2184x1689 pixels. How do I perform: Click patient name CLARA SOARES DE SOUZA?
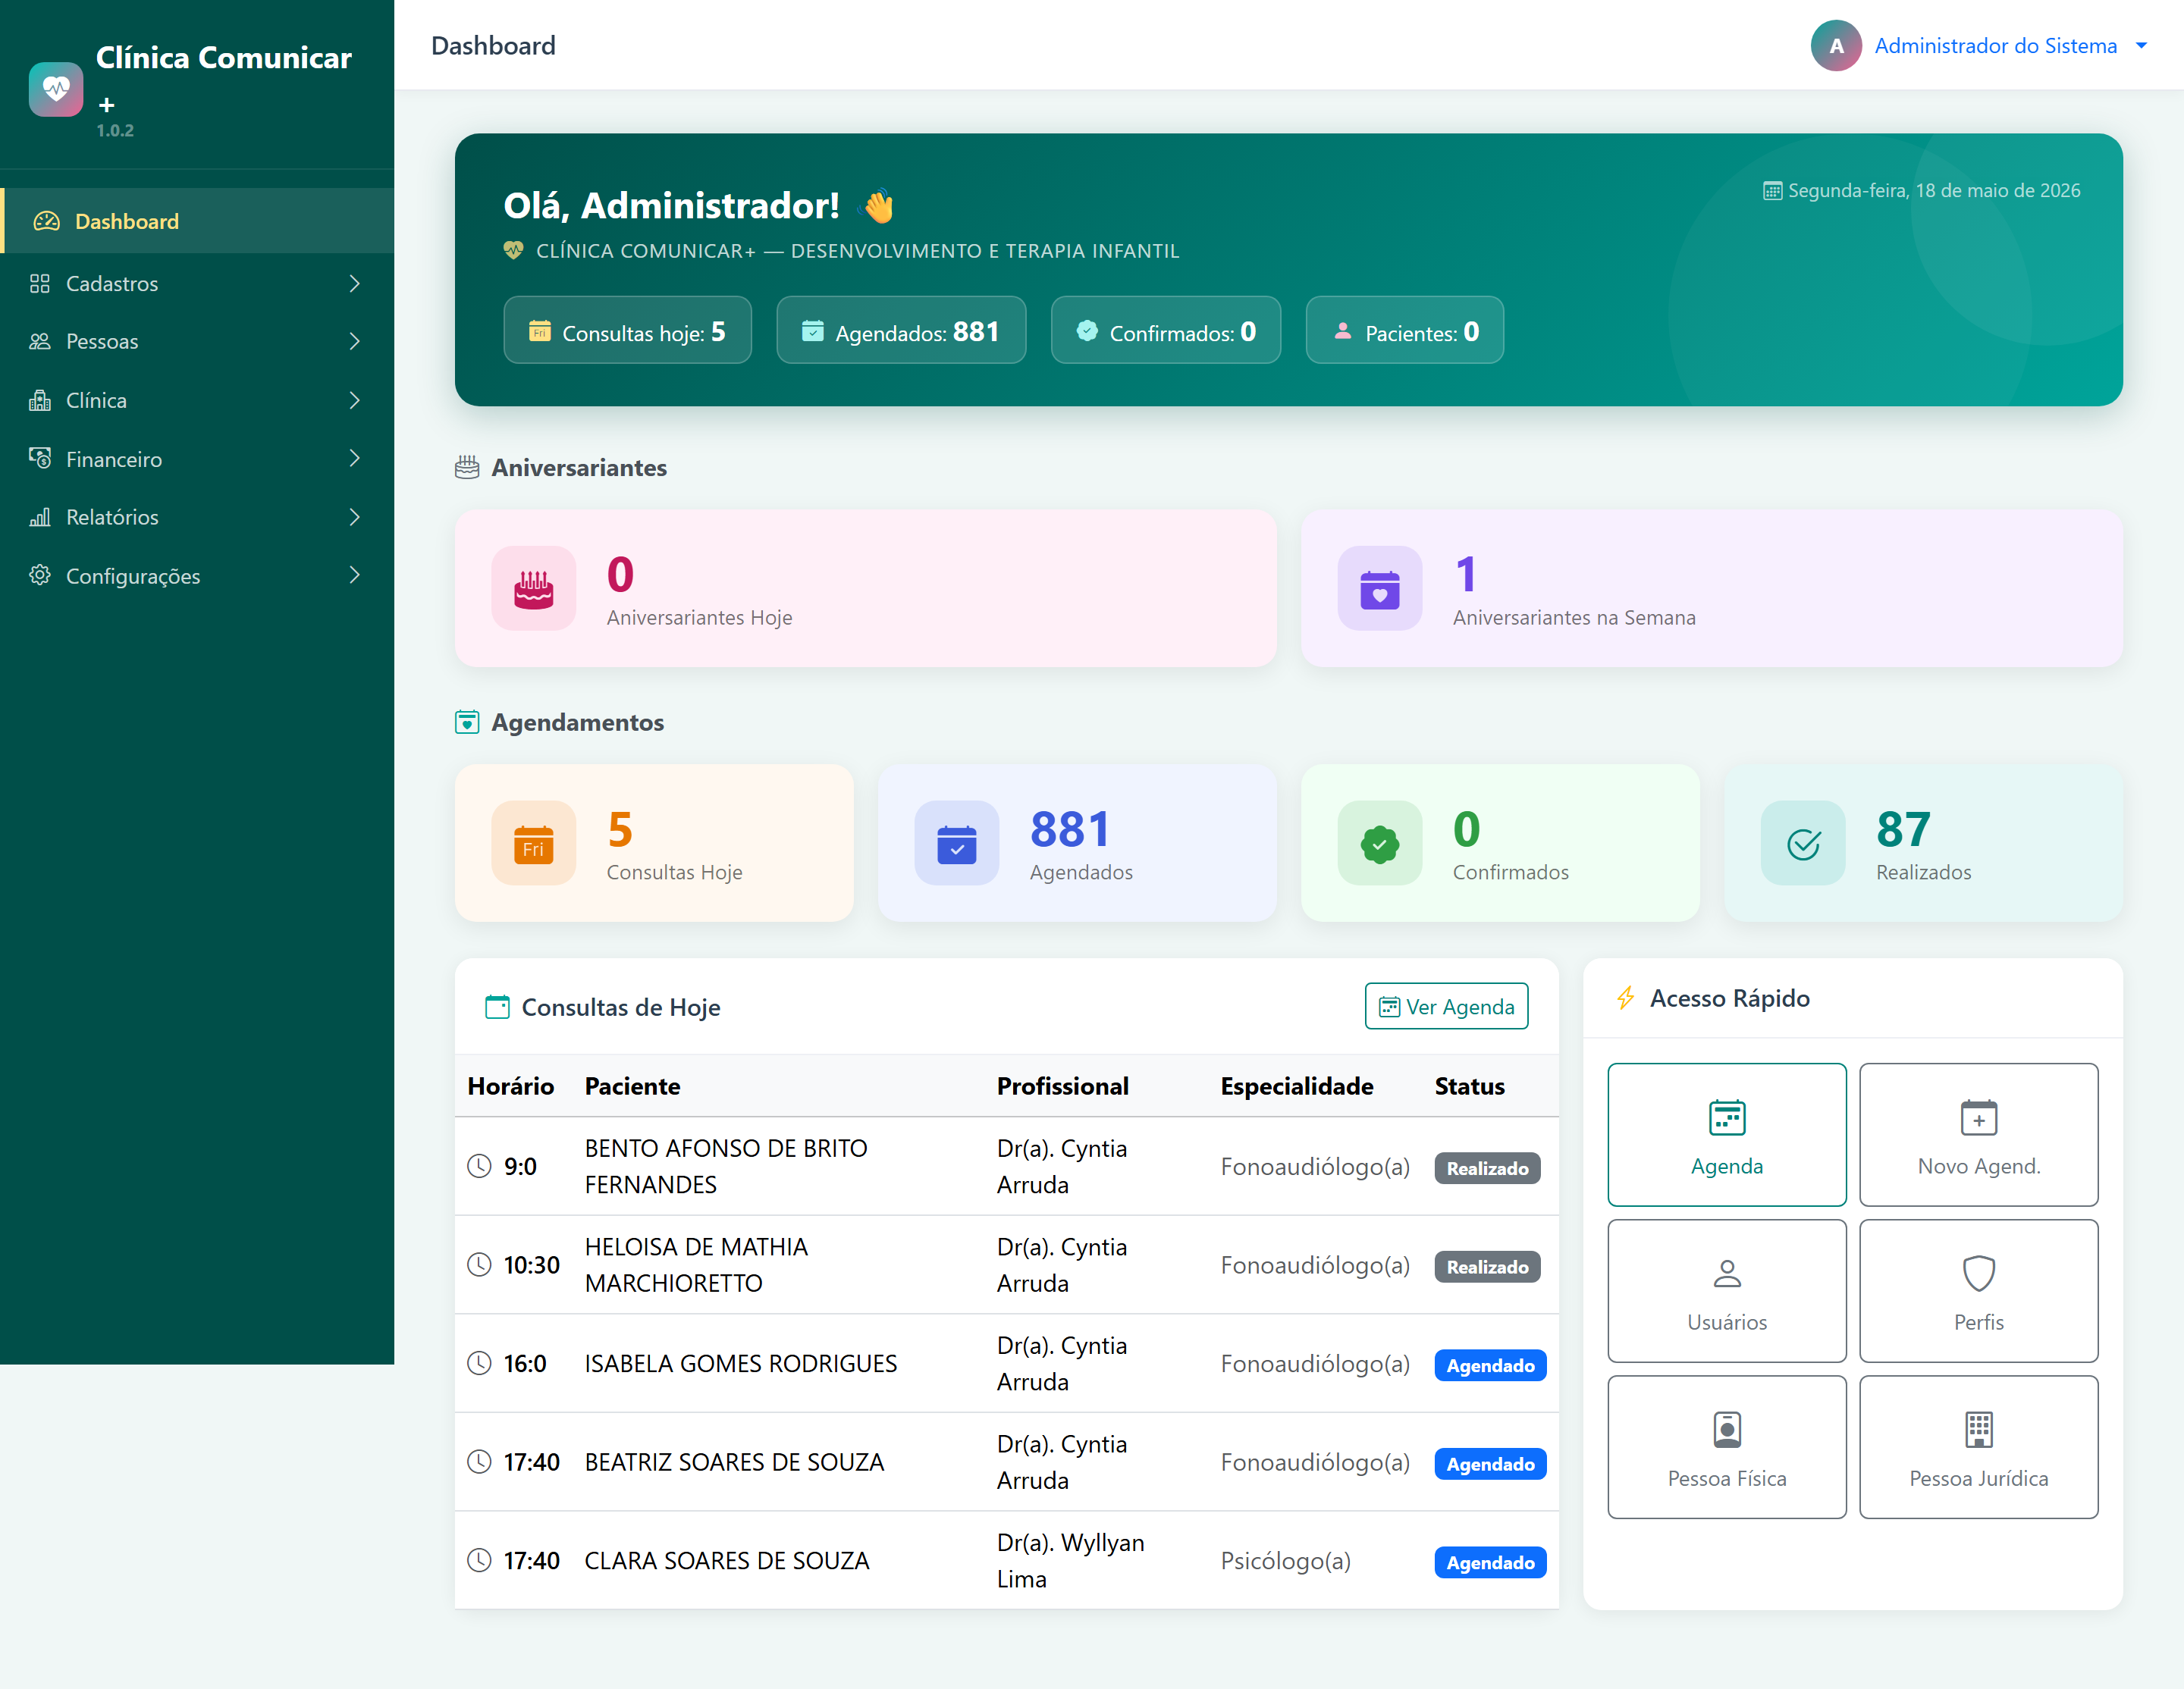727,1561
